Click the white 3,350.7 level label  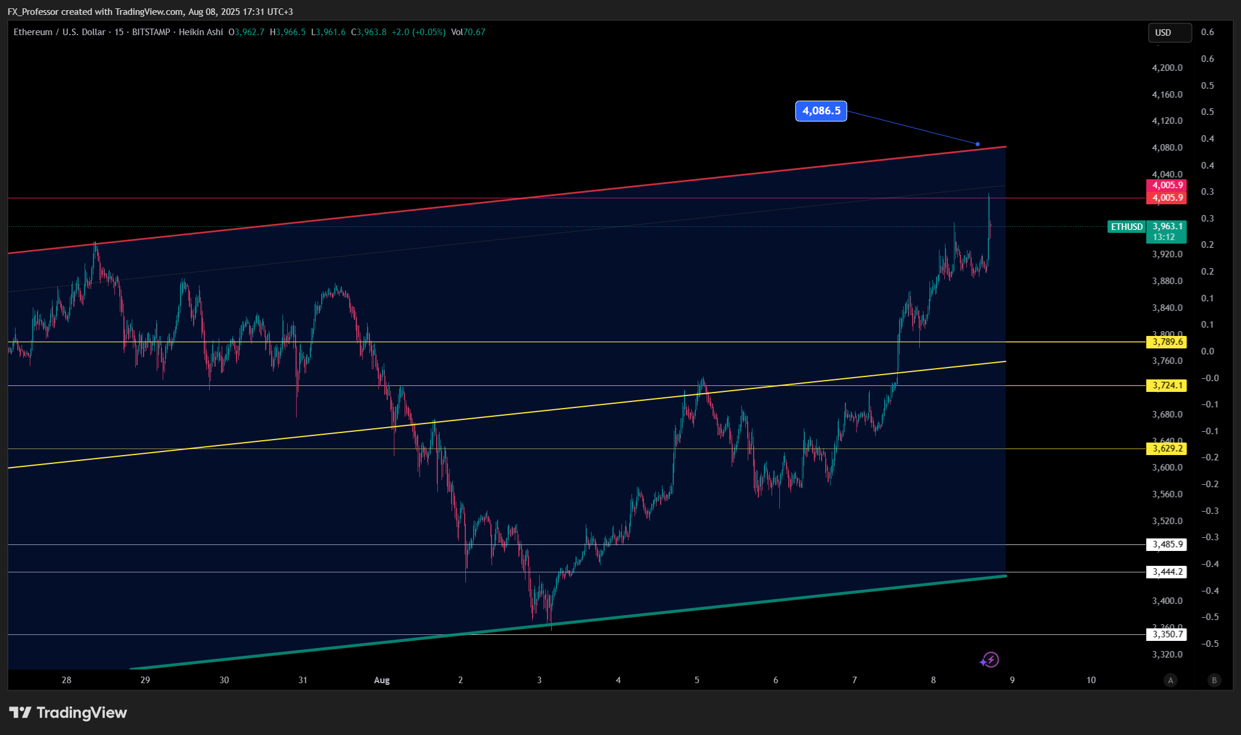[x=1167, y=634]
